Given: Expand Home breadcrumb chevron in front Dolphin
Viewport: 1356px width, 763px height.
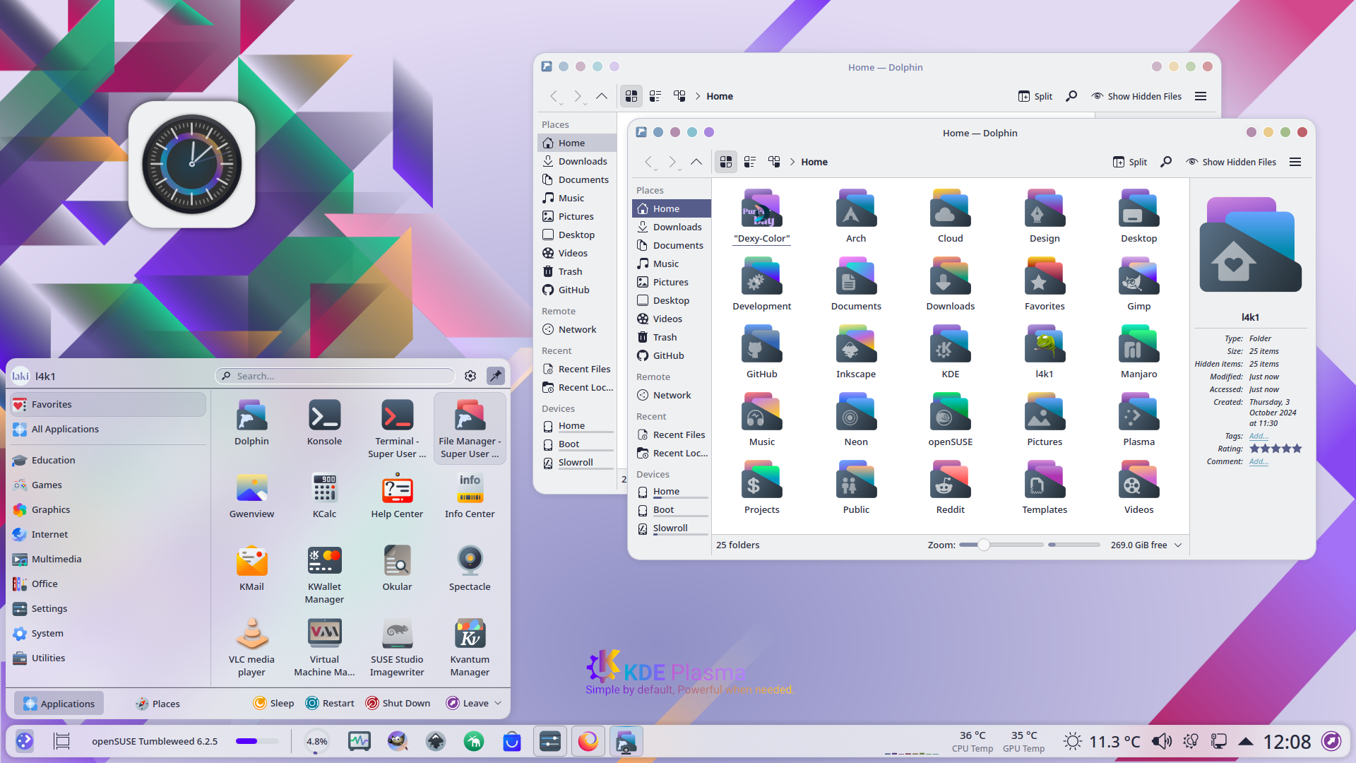Looking at the screenshot, I should tap(792, 162).
